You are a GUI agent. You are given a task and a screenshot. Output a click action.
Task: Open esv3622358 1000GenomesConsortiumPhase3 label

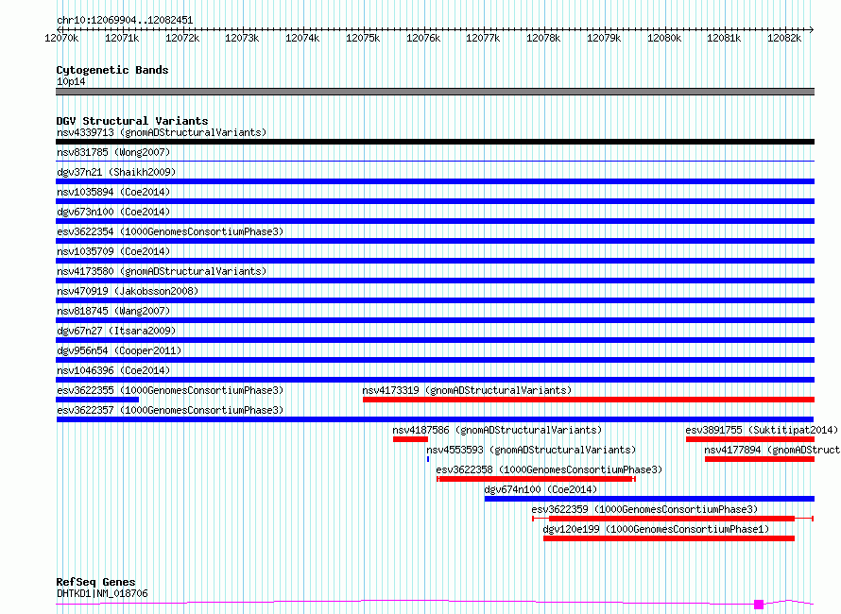(549, 469)
